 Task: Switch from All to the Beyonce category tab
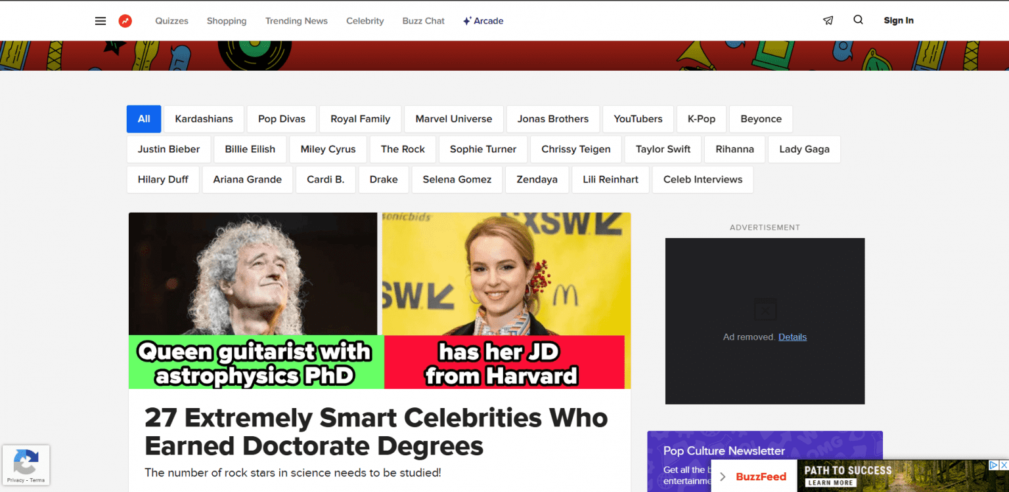(761, 119)
